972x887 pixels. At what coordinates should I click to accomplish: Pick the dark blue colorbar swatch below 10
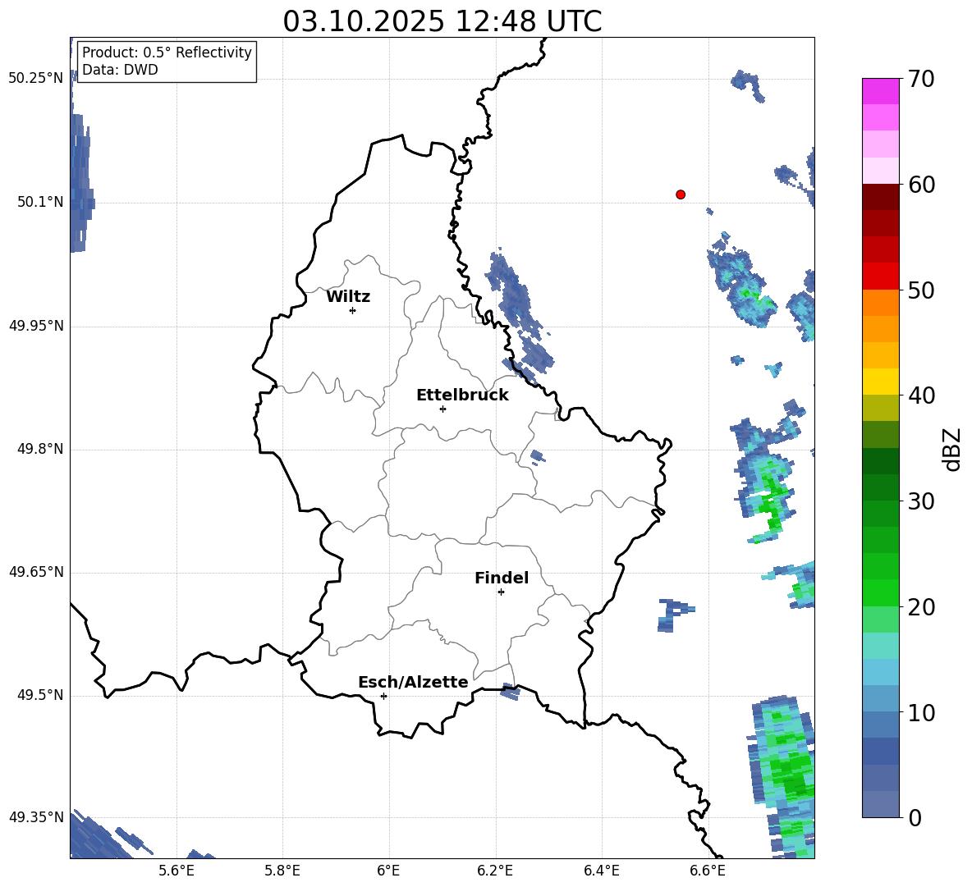pos(880,751)
